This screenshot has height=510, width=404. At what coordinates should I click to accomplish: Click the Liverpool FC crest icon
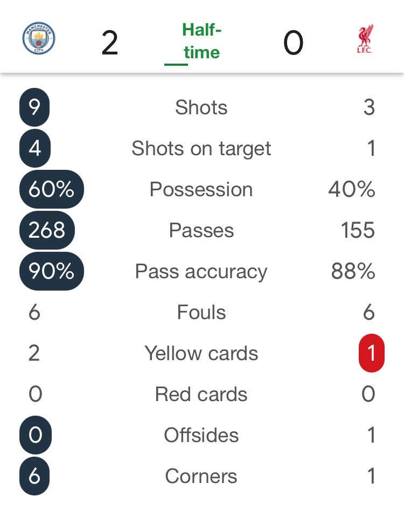365,39
